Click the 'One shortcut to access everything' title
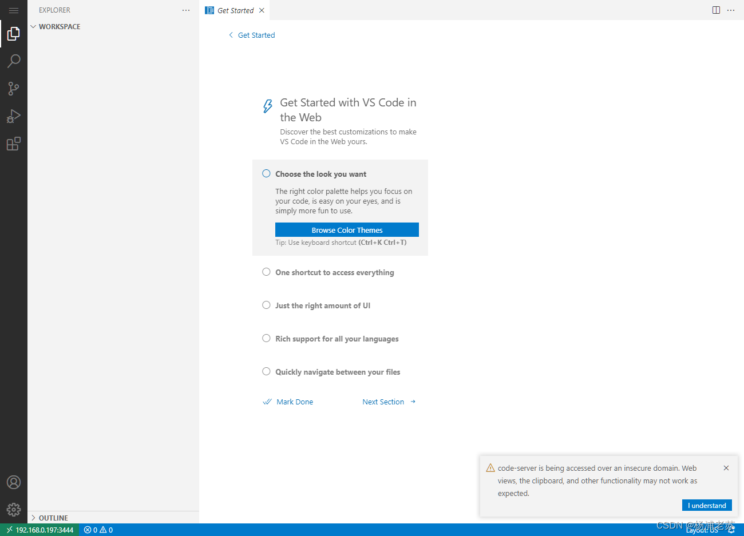The height and width of the screenshot is (536, 744). click(335, 272)
